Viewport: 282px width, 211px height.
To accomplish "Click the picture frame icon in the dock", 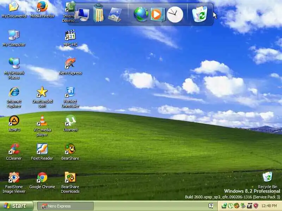I will point(115,15).
